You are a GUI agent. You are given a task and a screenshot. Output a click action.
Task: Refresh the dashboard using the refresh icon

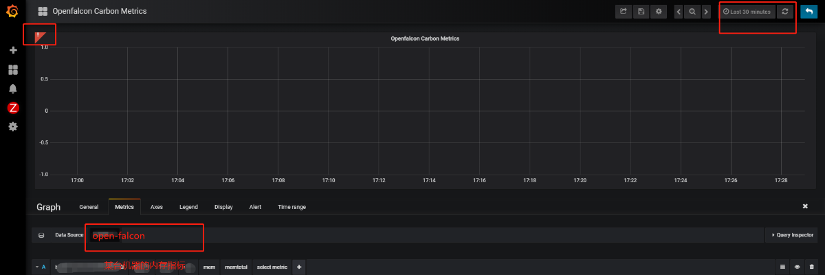[784, 12]
